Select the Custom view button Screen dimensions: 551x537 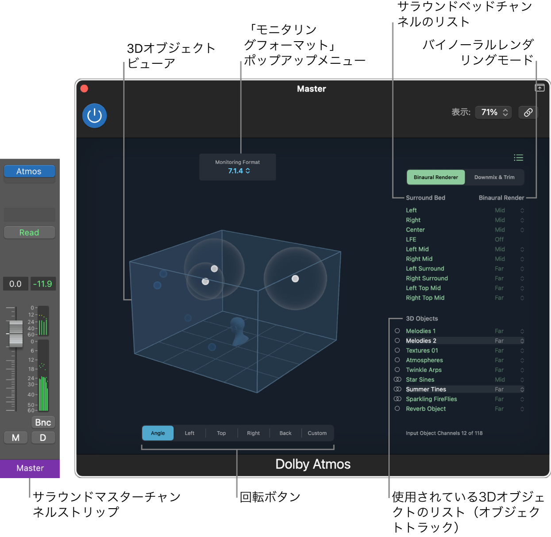click(317, 433)
